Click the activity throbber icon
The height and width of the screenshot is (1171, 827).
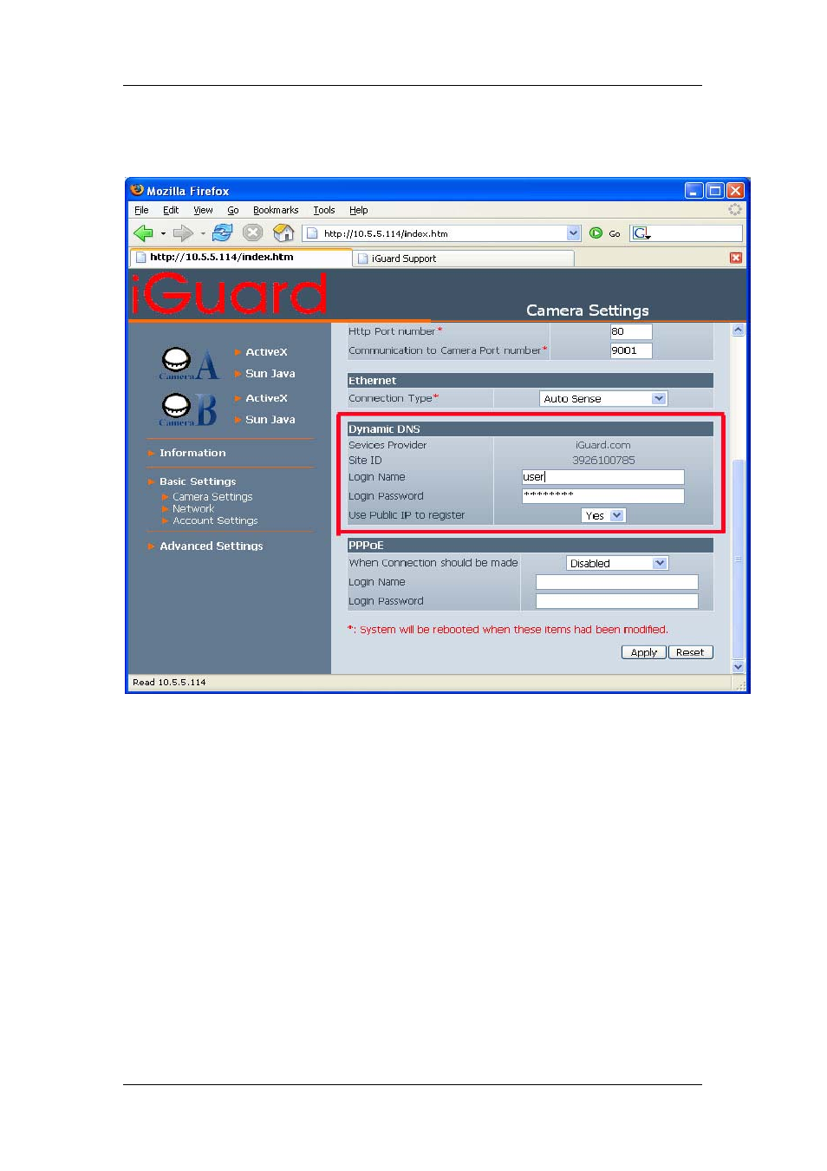point(735,210)
